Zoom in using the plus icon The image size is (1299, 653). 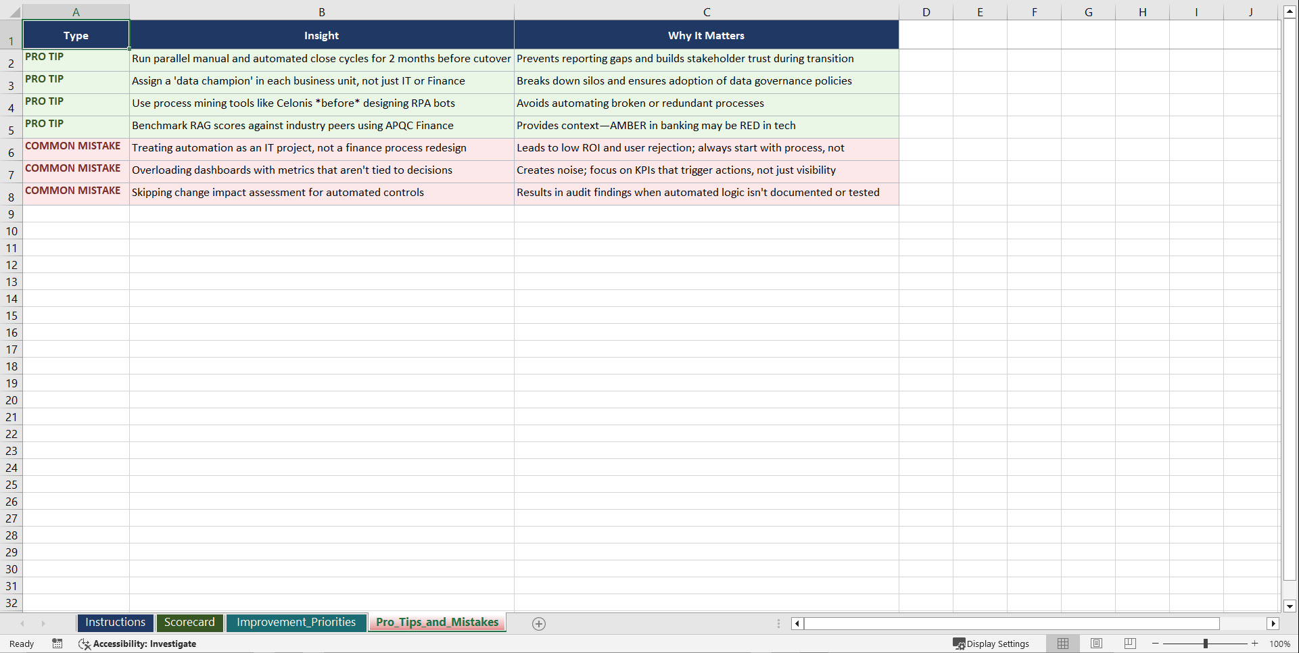click(x=1254, y=644)
